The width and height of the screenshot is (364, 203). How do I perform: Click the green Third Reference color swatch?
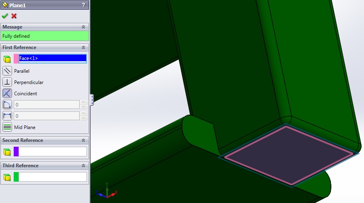tap(16, 177)
